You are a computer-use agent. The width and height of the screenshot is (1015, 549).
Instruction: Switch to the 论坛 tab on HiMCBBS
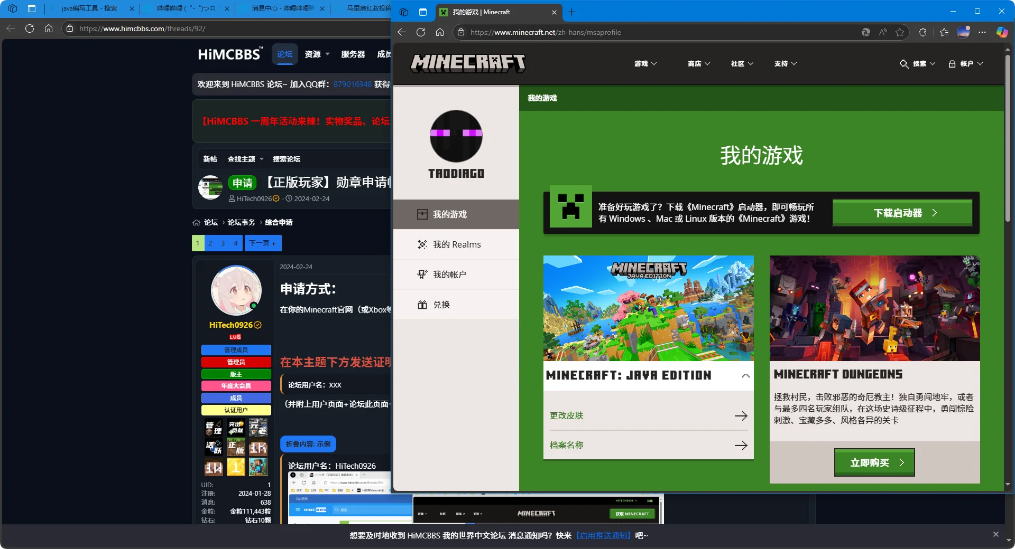click(284, 54)
